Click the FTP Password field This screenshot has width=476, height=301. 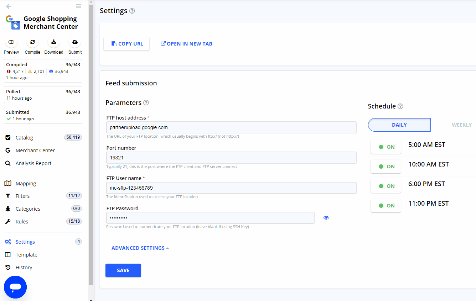click(x=210, y=218)
